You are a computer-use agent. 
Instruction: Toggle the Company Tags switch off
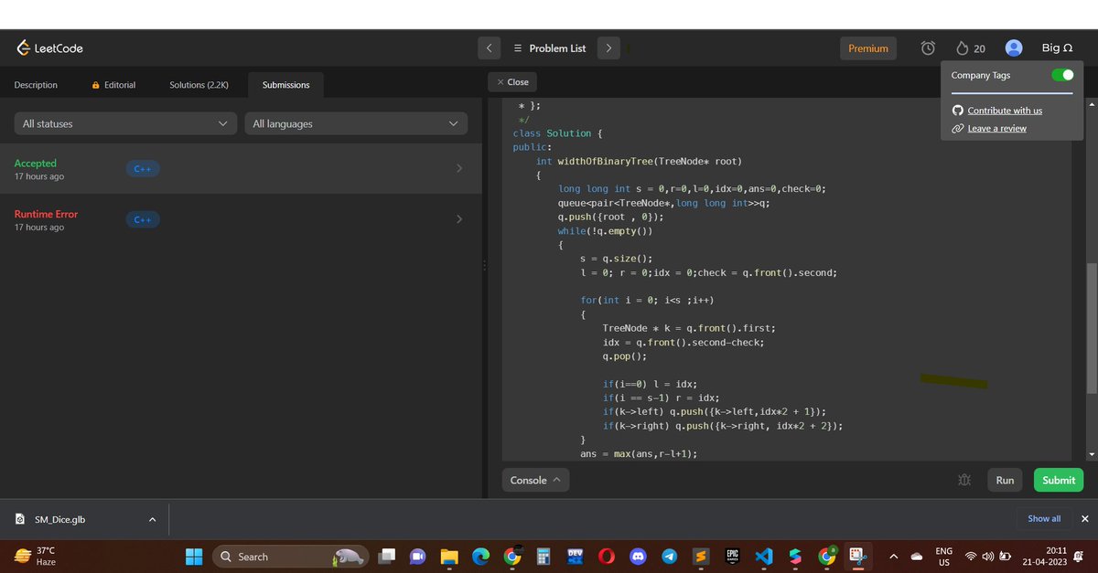[1062, 75]
